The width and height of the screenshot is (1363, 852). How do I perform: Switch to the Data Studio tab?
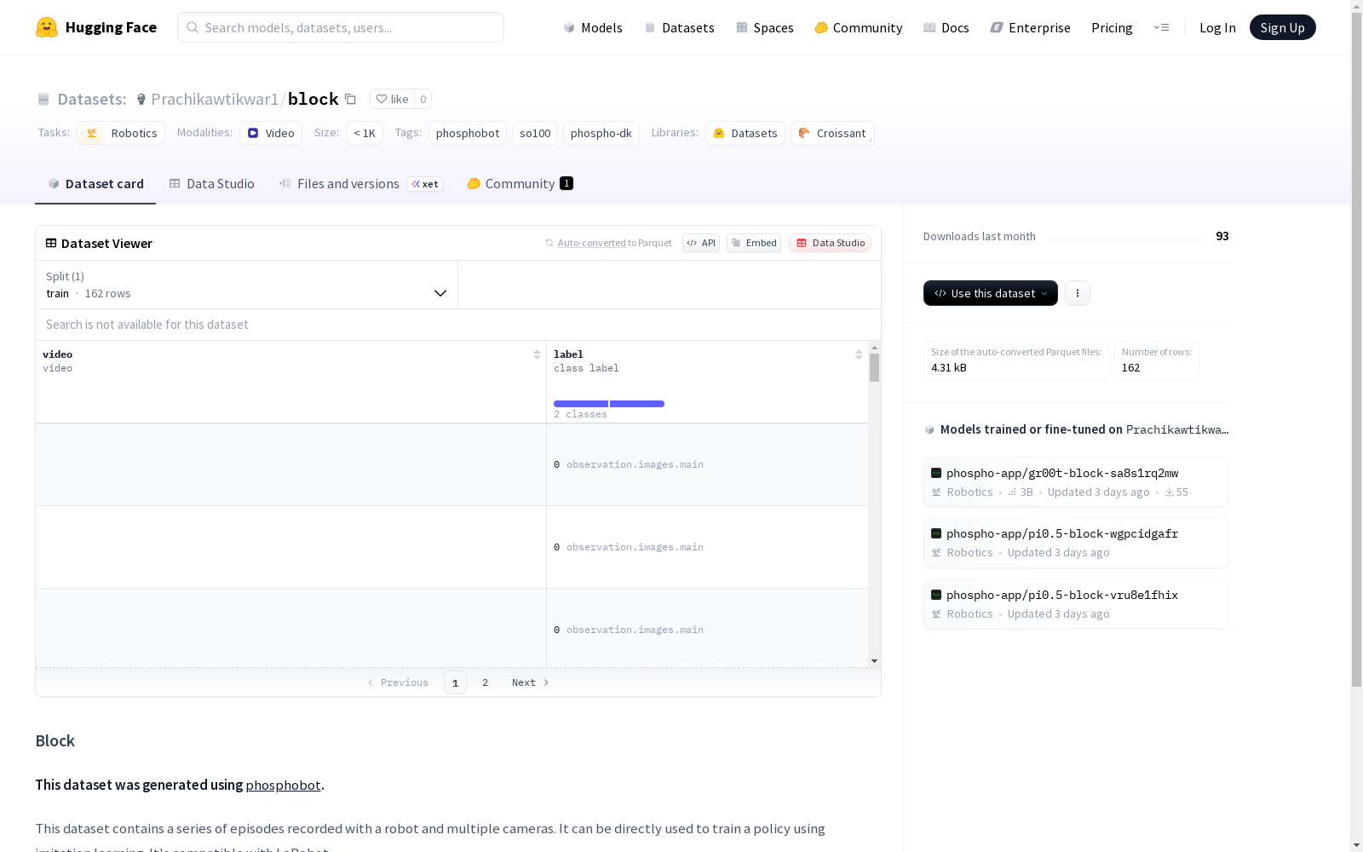(x=212, y=184)
